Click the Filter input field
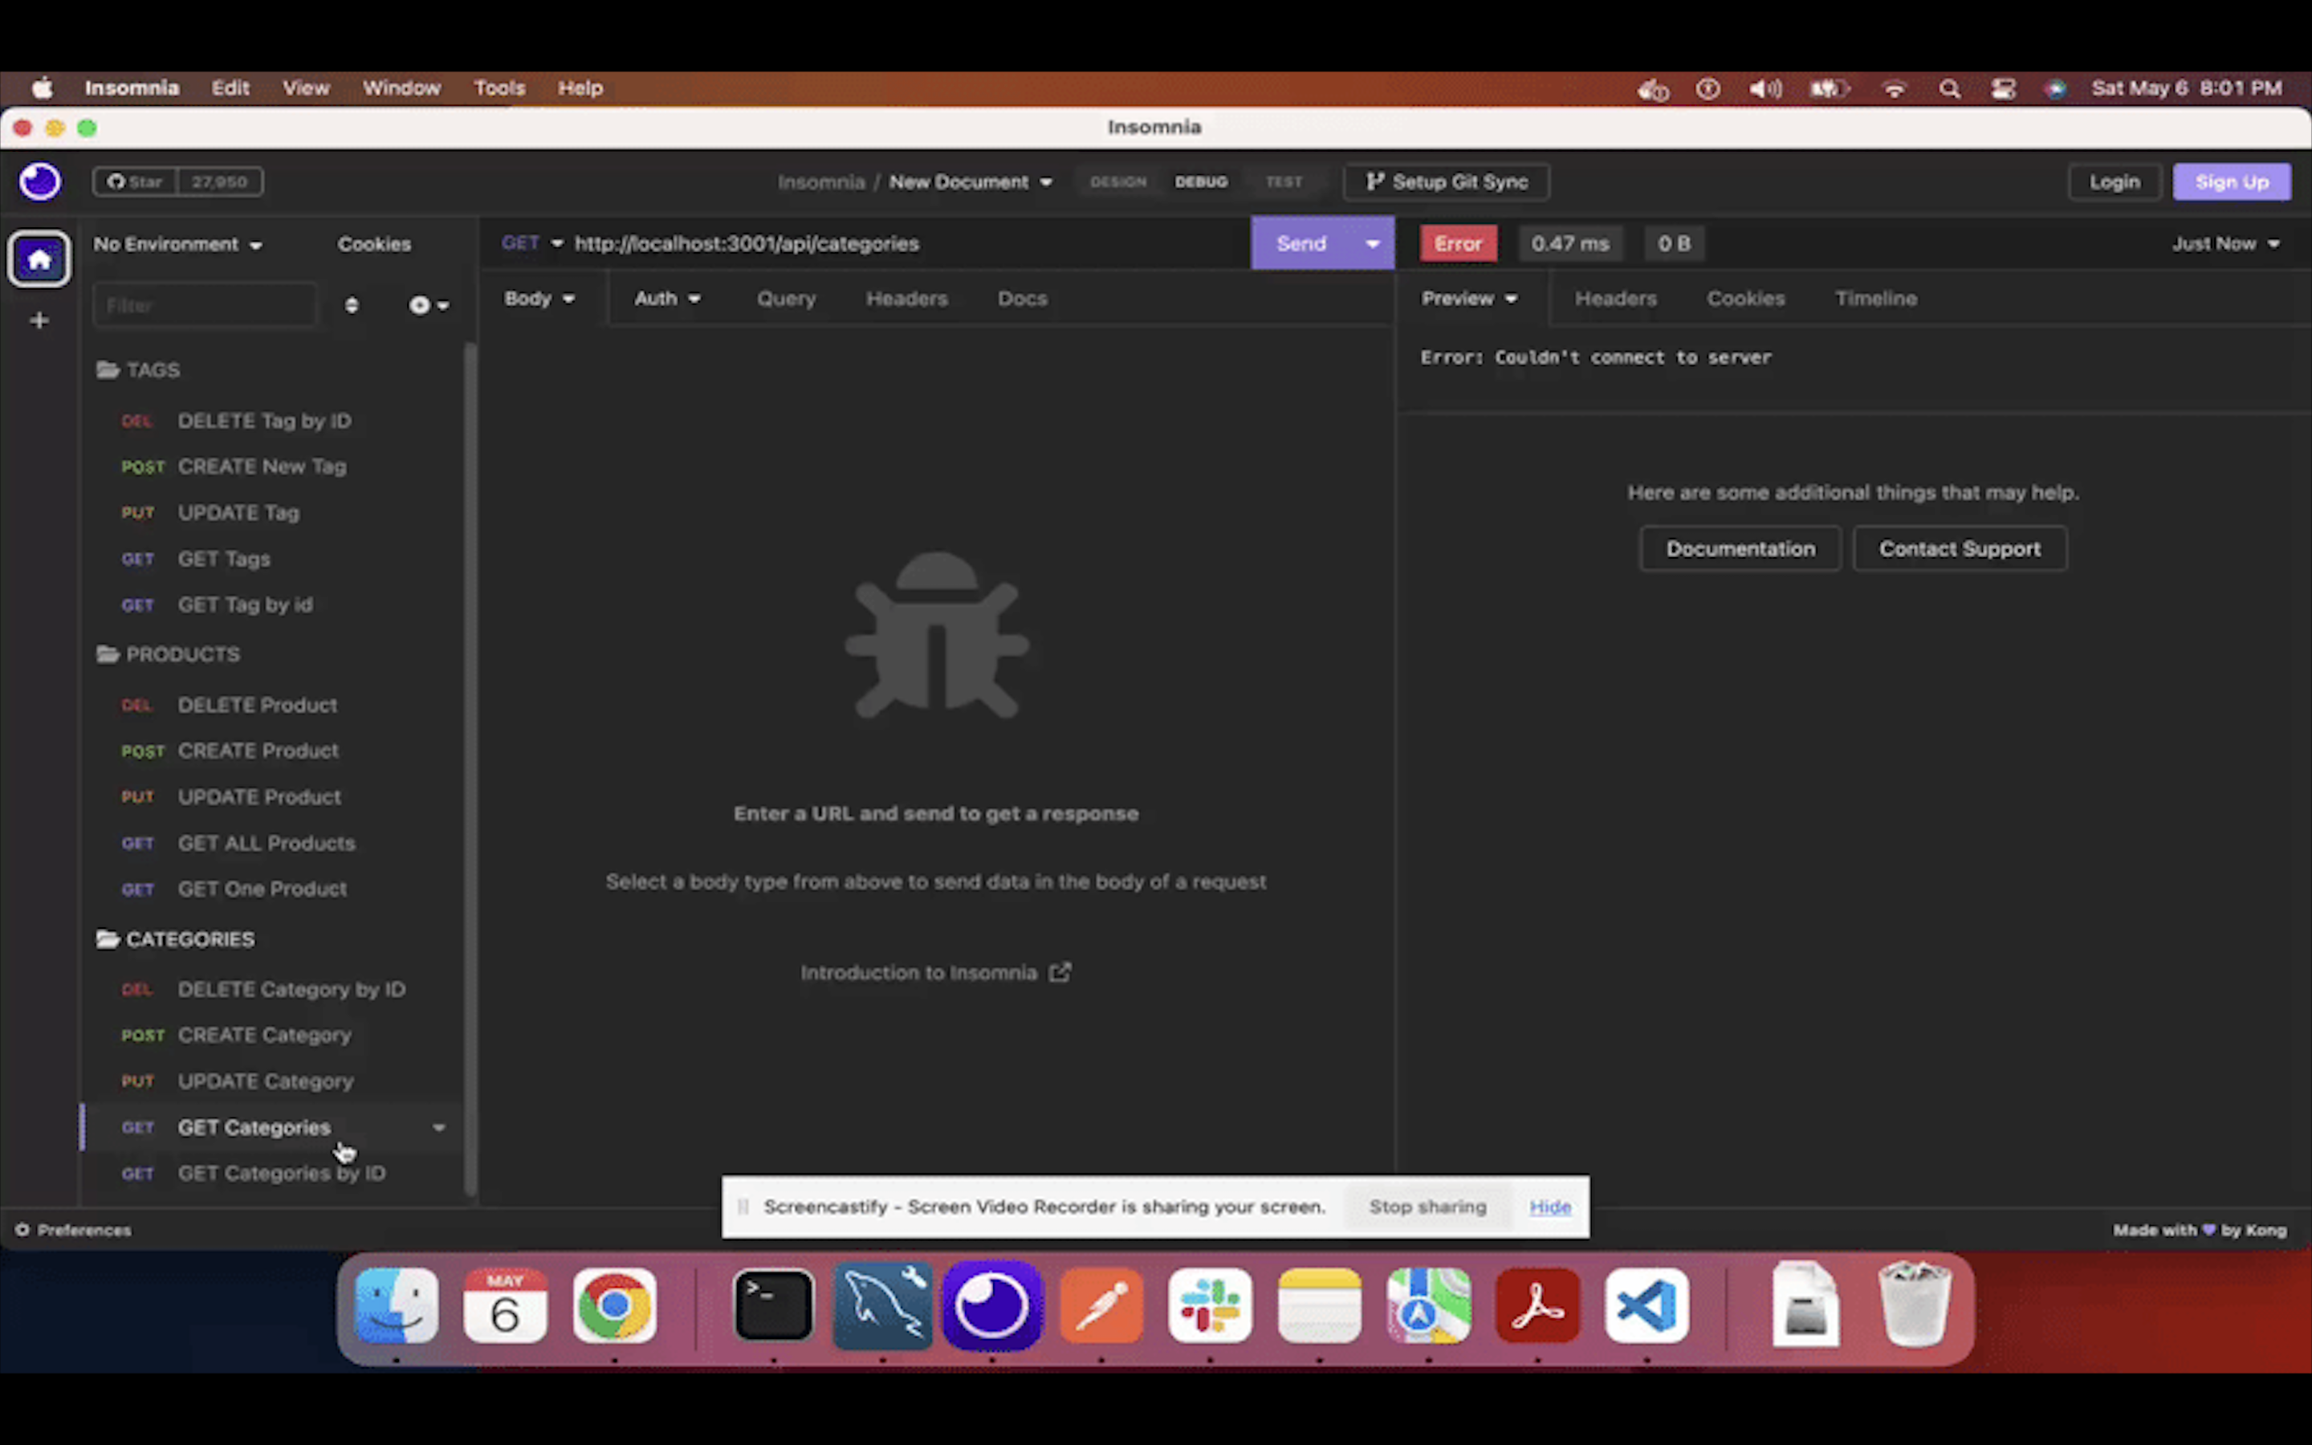Viewport: 2312px width, 1445px height. click(x=205, y=306)
